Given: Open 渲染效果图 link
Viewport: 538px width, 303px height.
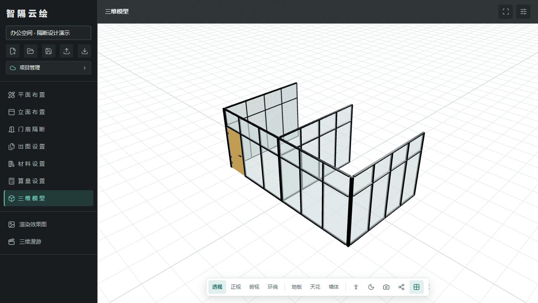Looking at the screenshot, I should click(48, 224).
